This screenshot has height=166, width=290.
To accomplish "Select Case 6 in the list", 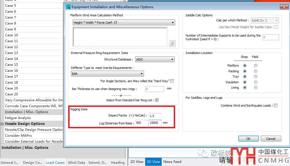I will click(x=33, y=12).
